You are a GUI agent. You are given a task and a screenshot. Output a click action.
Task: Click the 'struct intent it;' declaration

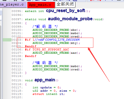pyautogui.click(x=49, y=94)
